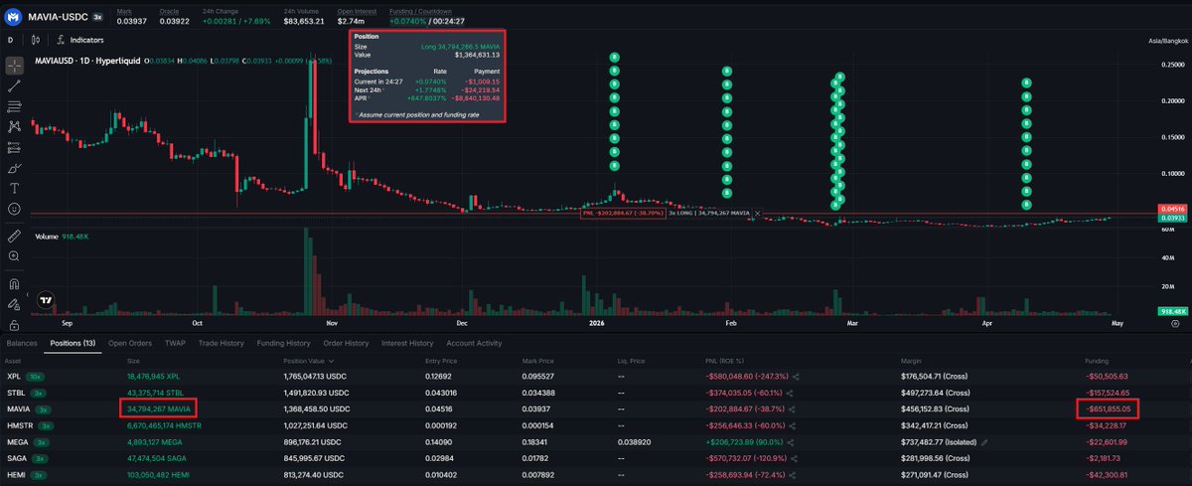Screen dimensions: 1192x486
Task: Select the zoom-in magnifier tool
Action: (14, 256)
